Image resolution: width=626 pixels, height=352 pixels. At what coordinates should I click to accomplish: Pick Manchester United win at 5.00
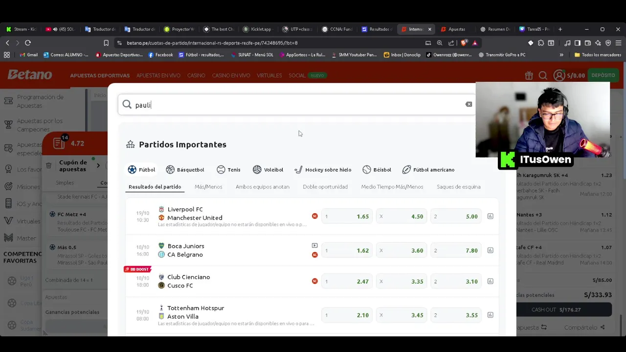pos(456,216)
